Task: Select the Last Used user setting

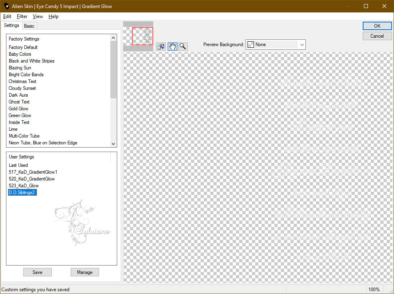Action: pos(18,165)
